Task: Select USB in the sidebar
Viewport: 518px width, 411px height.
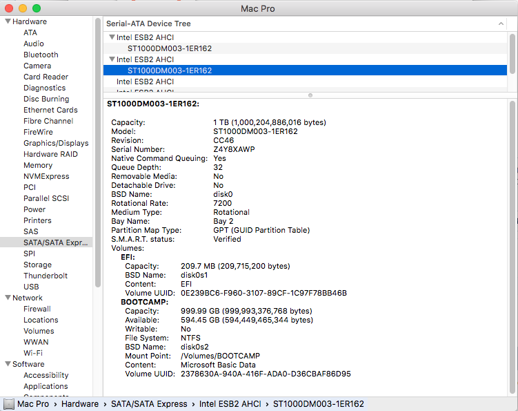Action: pyautogui.click(x=31, y=287)
